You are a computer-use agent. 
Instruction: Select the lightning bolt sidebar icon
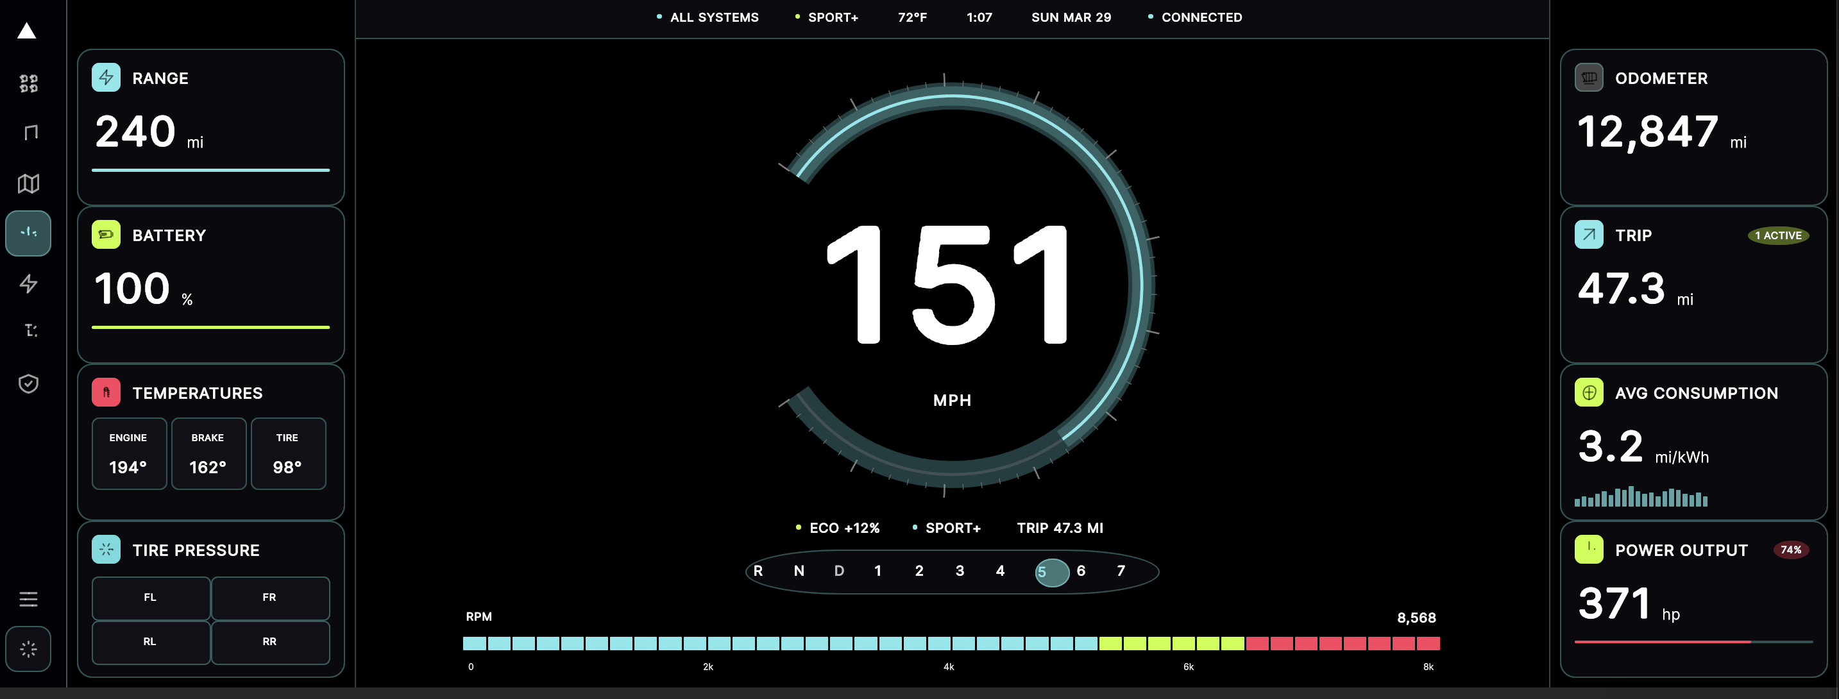pos(29,283)
